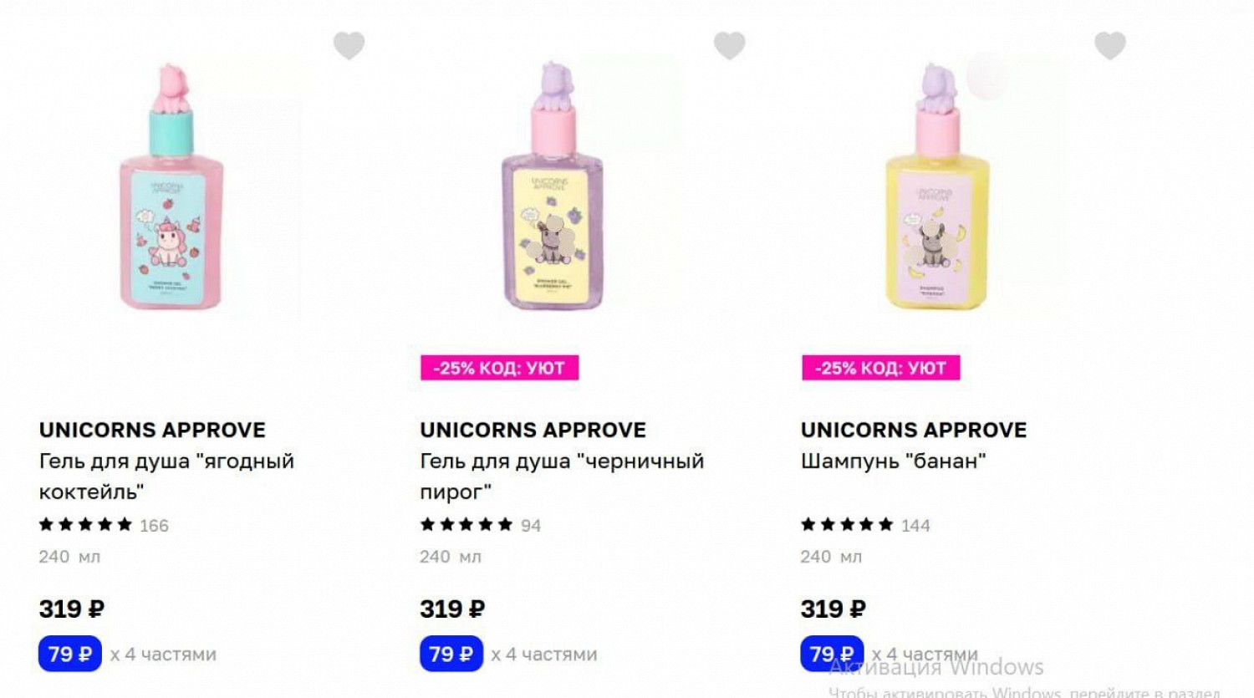Open the Гель для душа "ягодный коктейль" title
Image resolution: width=1254 pixels, height=698 pixels.
[166, 476]
